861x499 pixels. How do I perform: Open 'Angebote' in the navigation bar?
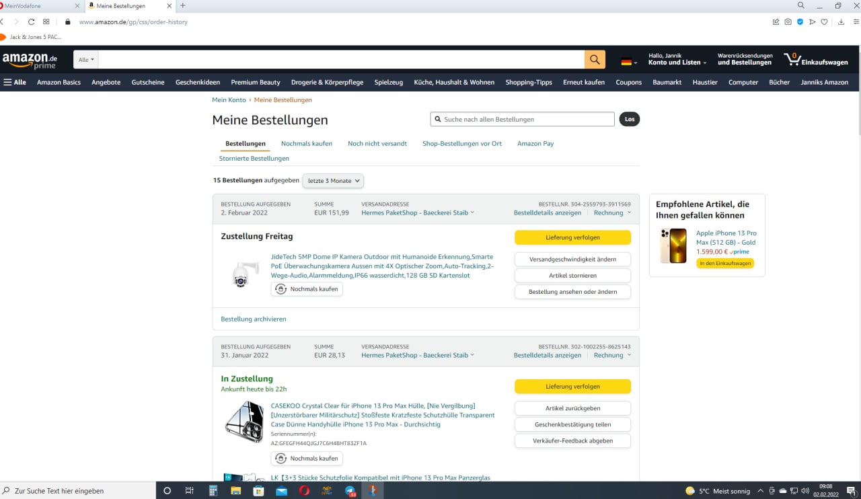click(106, 82)
